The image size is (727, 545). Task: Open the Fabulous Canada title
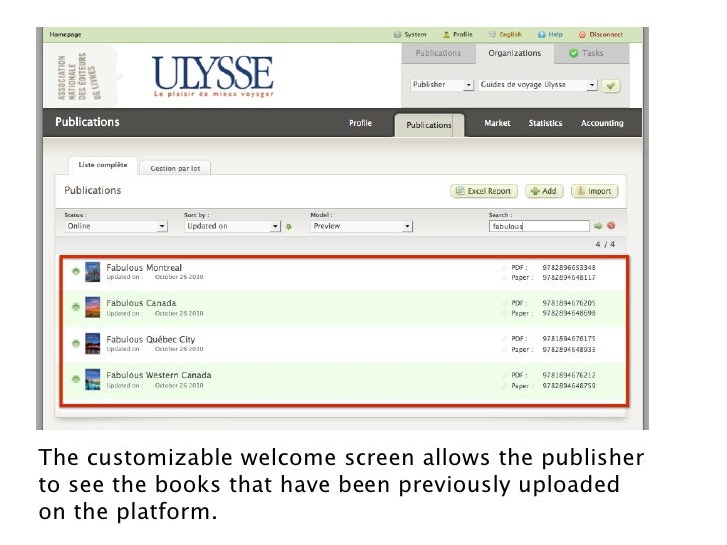tap(141, 303)
